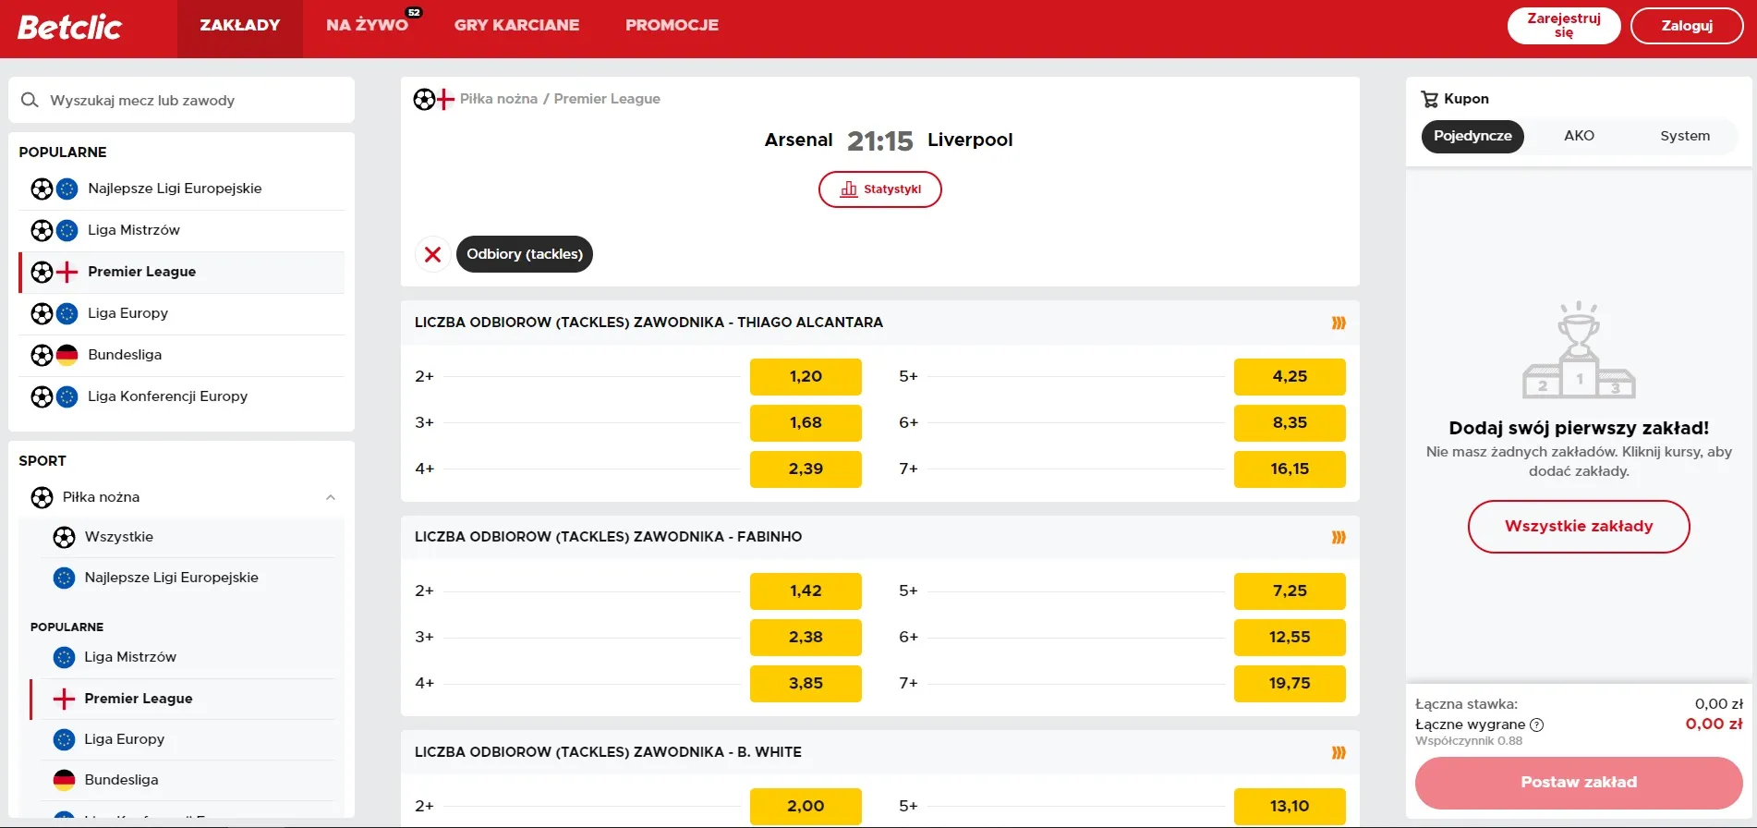Click England flag icon beside Premier League
The width and height of the screenshot is (1757, 828).
(67, 272)
